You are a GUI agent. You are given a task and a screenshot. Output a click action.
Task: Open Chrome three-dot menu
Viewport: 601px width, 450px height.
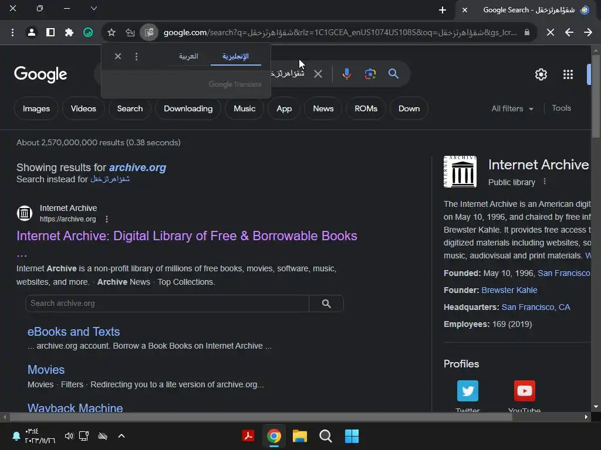[13, 33]
